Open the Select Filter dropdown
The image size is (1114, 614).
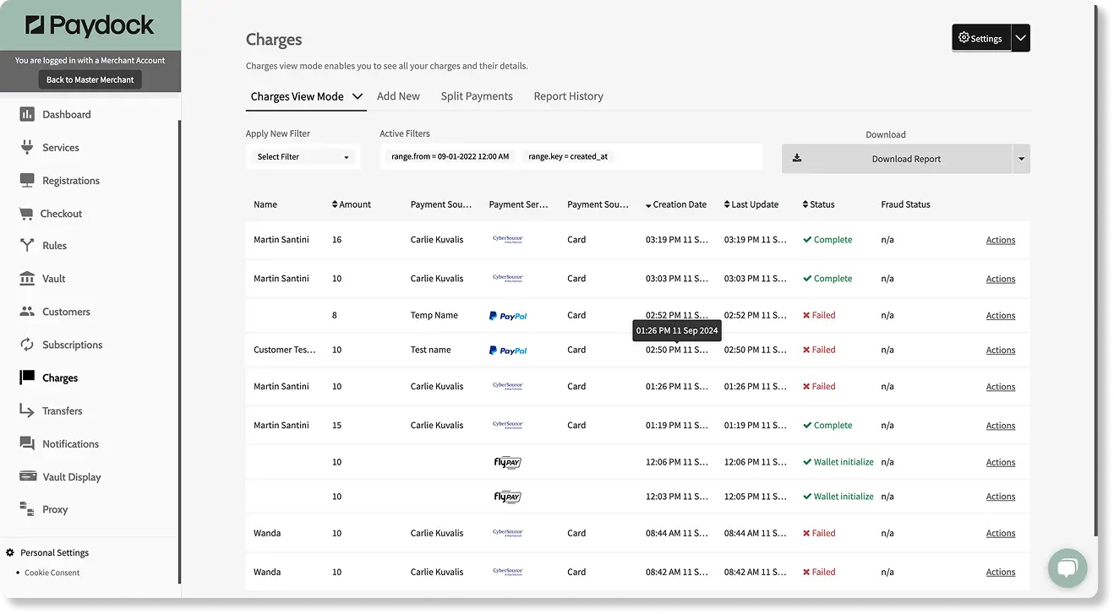(303, 156)
